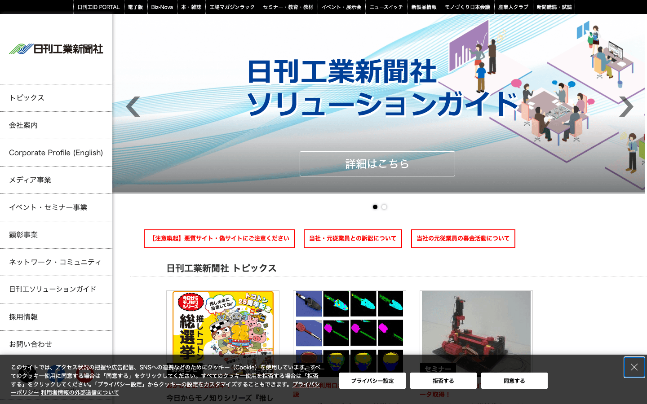Screen dimensions: 647x404
Task: Close the cookie banner with X
Action: [634, 367]
